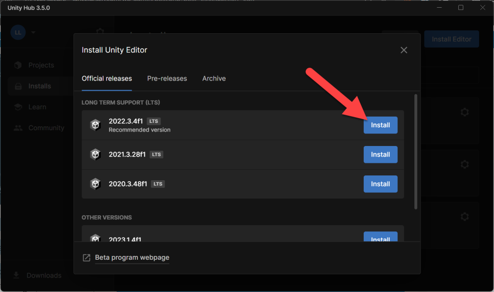This screenshot has width=494, height=292.
Task: Click the Other Versions heading
Action: click(x=107, y=218)
